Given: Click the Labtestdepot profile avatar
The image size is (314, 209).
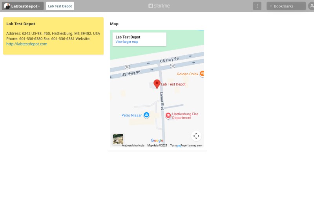Looking at the screenshot, I should [7, 6].
